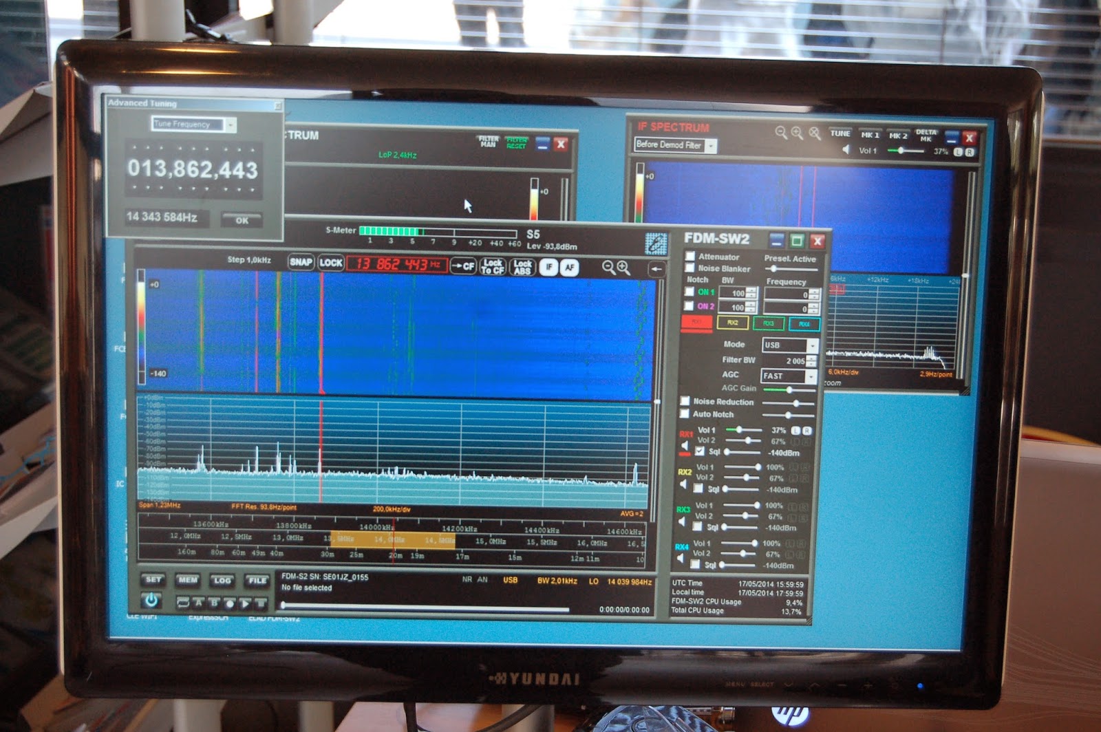Enable the Attenuator checkbox

point(690,256)
